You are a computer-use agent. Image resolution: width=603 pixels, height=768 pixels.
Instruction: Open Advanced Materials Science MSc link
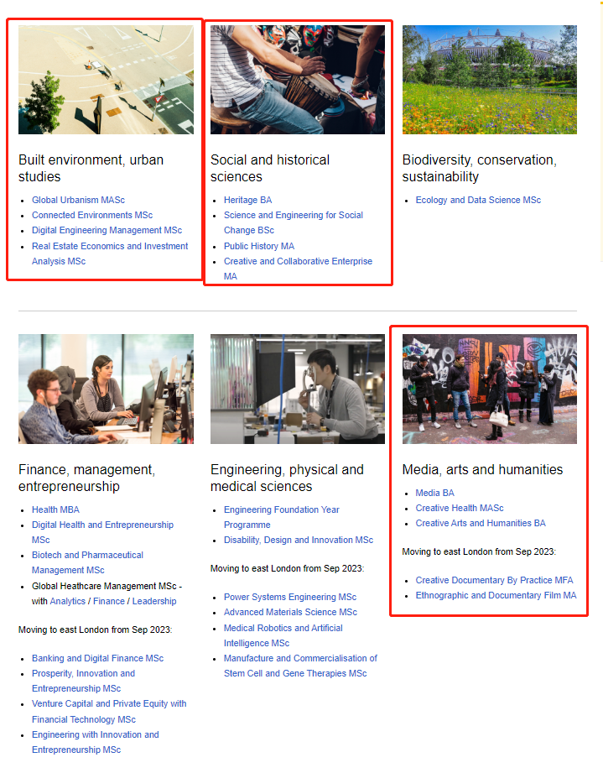click(290, 612)
